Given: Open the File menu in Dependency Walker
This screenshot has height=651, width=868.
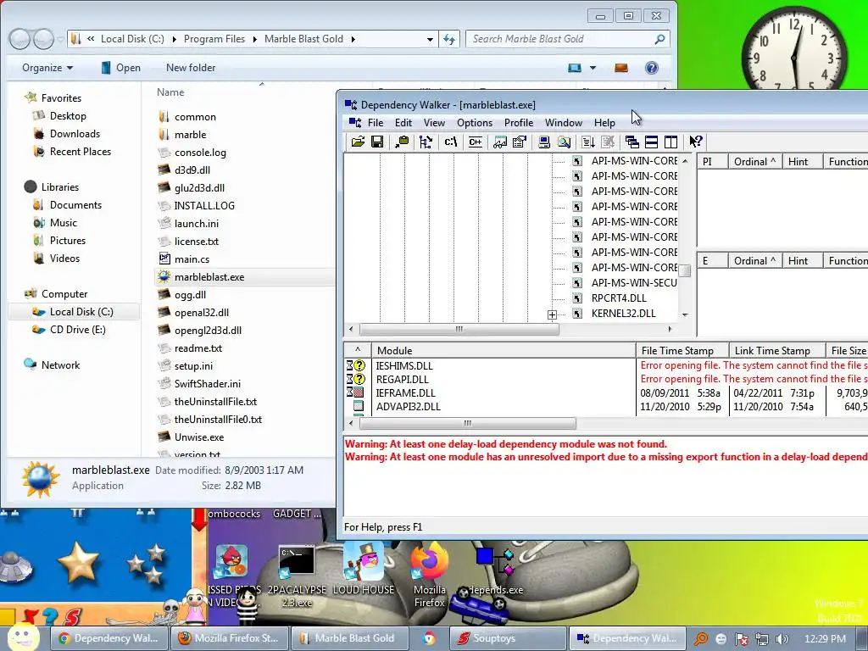Looking at the screenshot, I should click(376, 123).
